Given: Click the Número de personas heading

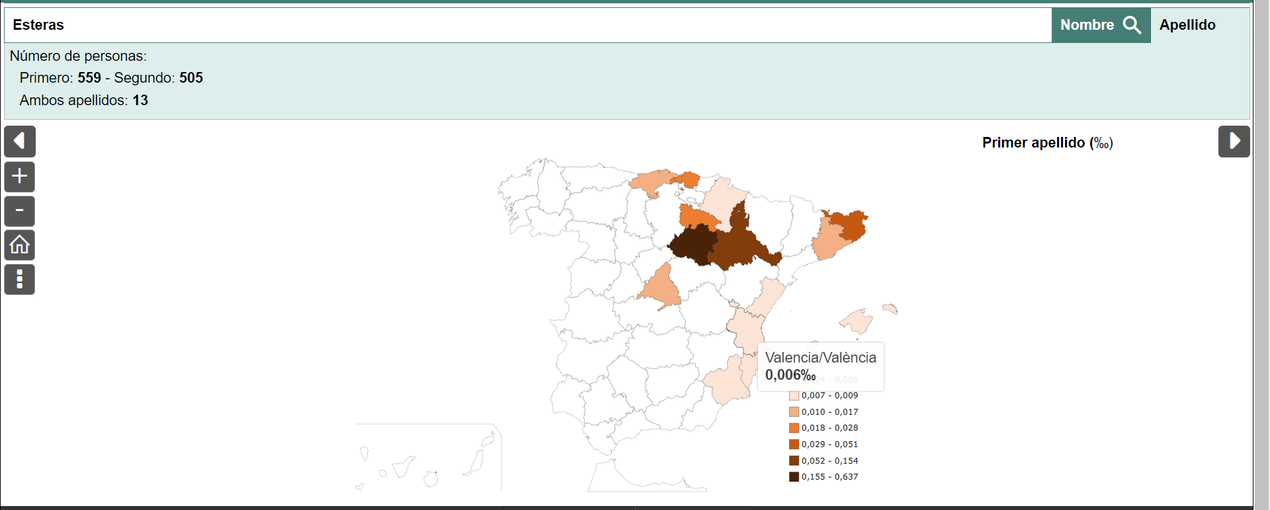Looking at the screenshot, I should [78, 56].
